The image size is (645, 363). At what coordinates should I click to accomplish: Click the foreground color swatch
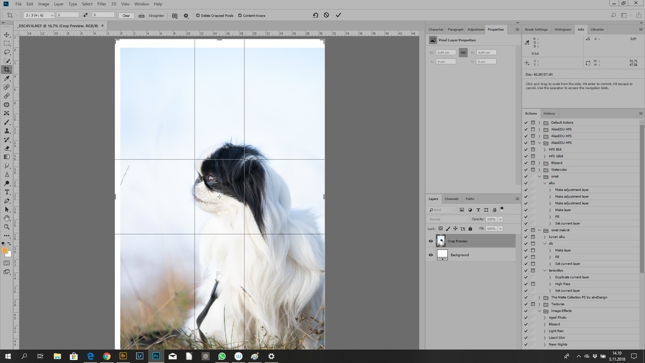tap(5, 251)
